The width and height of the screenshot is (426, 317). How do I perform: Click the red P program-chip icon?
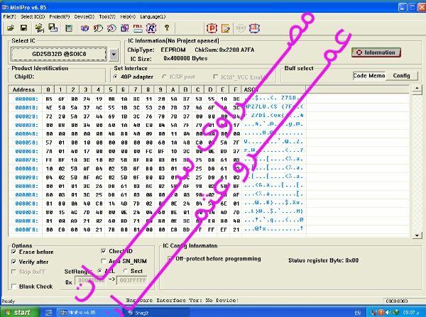click(x=212, y=28)
